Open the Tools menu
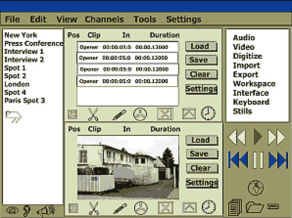292x218 pixels. click(x=145, y=19)
